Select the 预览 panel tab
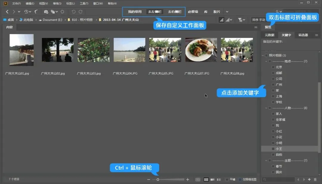This screenshot has height=184, width=322. pos(268,27)
